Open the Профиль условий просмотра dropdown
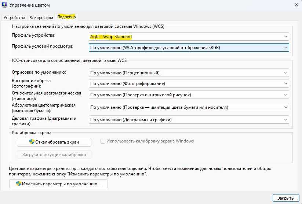Viewport: 302px width, 204px height. 189,47
